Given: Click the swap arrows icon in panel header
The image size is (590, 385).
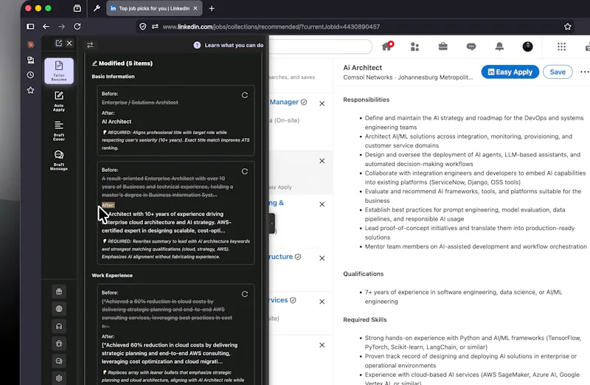Looking at the screenshot, I should (90, 45).
